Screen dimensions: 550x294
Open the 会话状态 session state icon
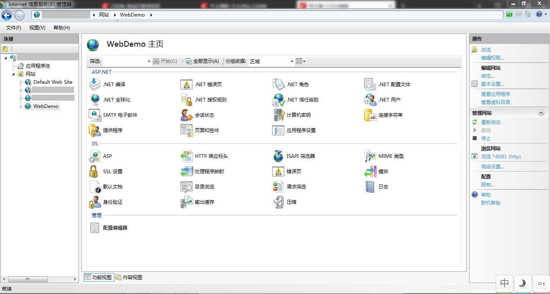[x=186, y=115]
